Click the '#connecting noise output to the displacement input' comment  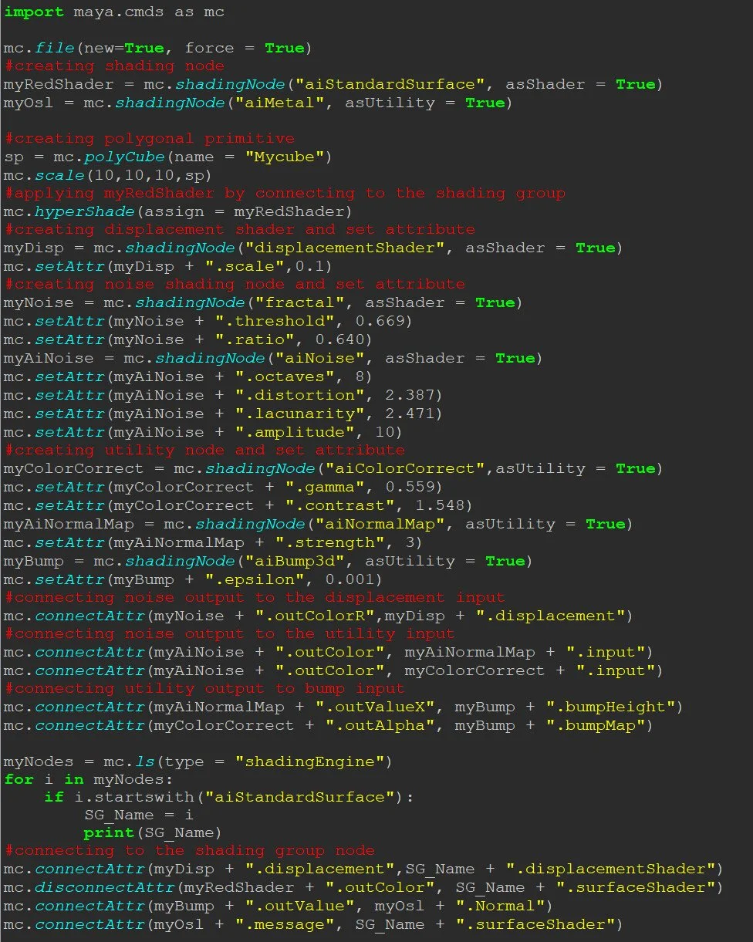pyautogui.click(x=255, y=598)
